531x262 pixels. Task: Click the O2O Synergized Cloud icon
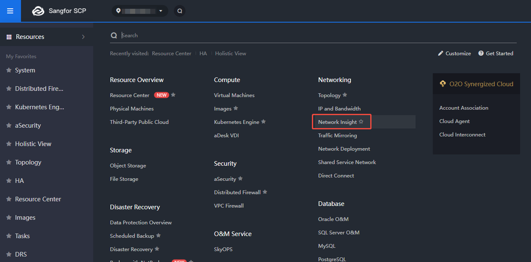click(443, 84)
